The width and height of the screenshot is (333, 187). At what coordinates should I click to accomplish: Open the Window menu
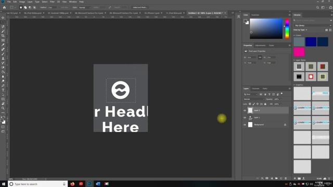[x=73, y=2]
